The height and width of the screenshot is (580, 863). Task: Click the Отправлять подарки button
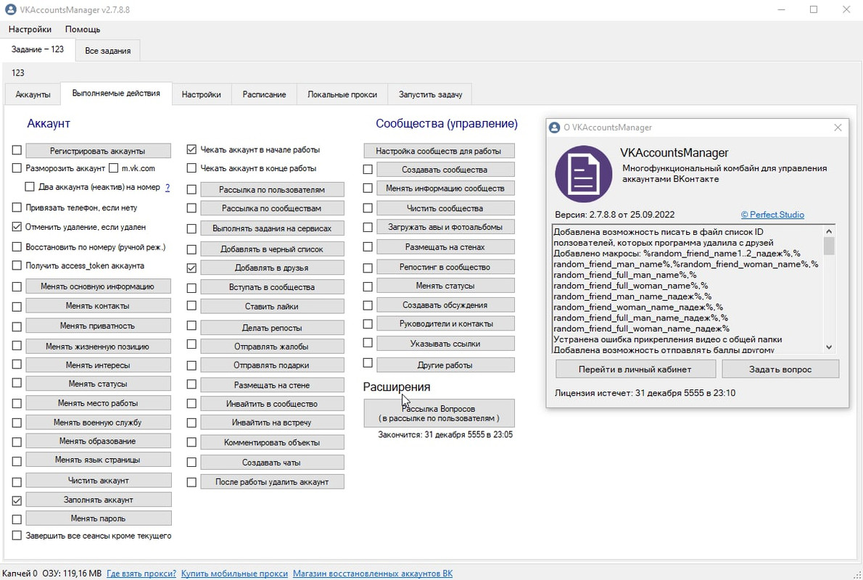[272, 365]
